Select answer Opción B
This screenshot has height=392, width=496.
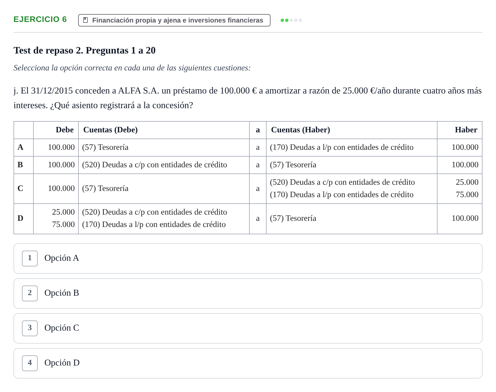click(x=248, y=293)
